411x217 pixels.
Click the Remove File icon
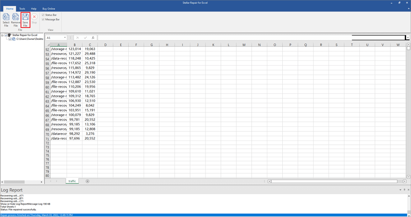point(16,20)
